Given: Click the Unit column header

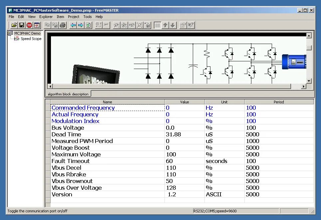Looking at the screenshot, I should [x=224, y=102].
